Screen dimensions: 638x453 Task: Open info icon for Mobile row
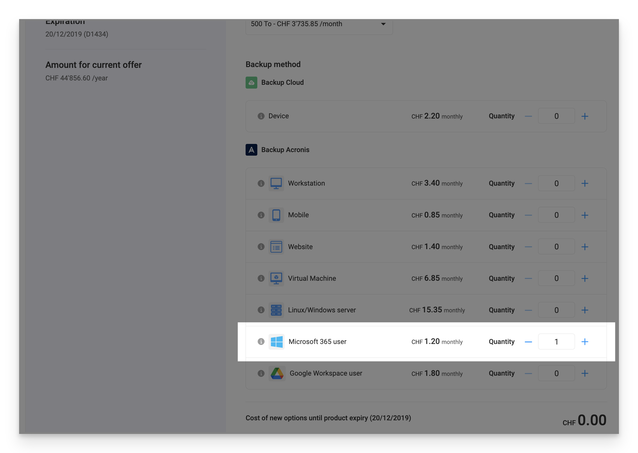click(261, 215)
